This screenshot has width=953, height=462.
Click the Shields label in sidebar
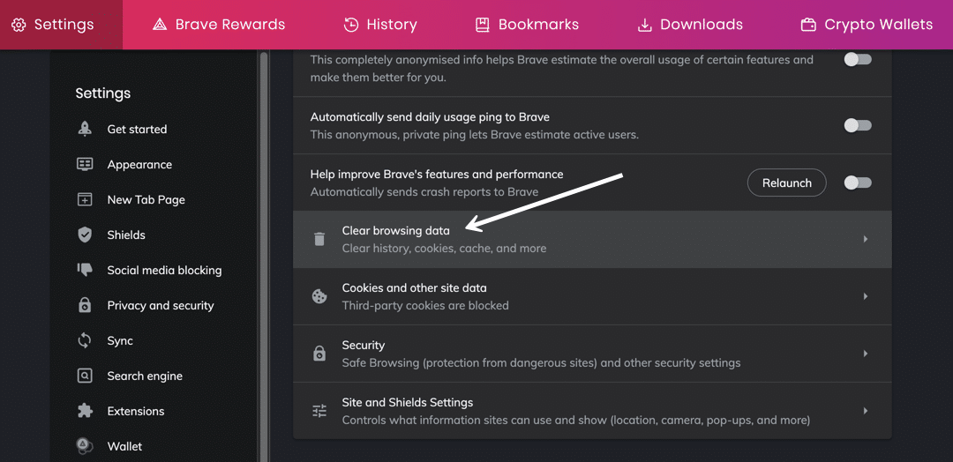(x=126, y=235)
